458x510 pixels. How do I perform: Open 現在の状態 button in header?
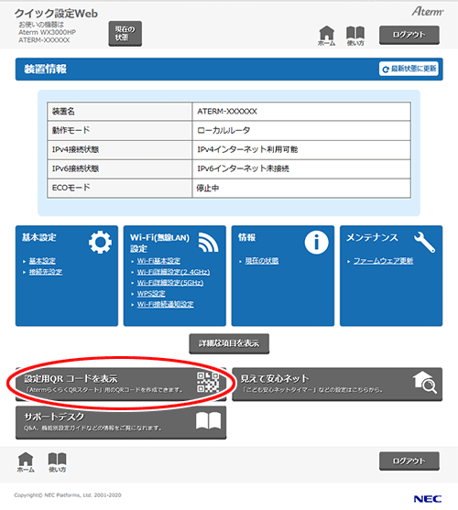pos(125,34)
